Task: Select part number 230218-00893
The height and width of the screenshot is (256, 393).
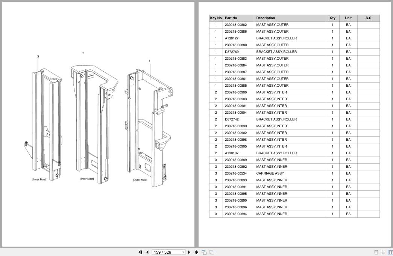Action: pos(235,180)
